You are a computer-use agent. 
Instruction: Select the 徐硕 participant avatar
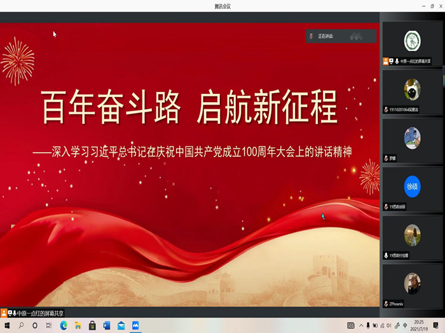412,186
